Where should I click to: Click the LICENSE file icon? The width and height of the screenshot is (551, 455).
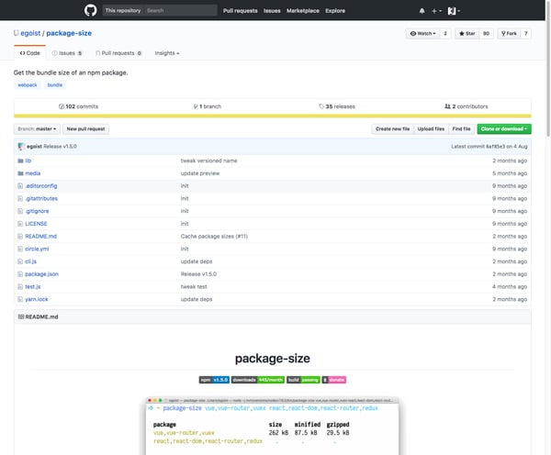pos(20,224)
